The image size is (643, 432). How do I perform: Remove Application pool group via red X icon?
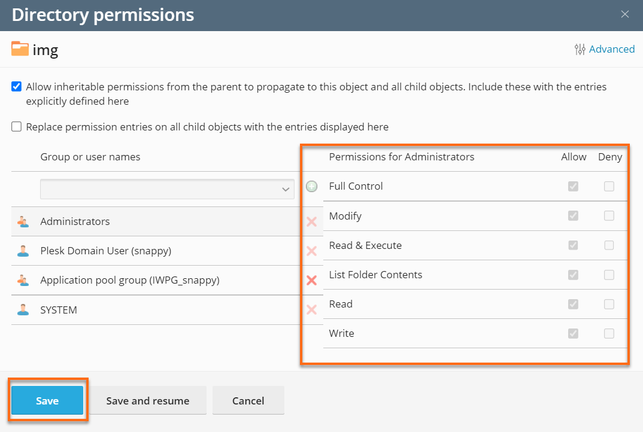311,280
